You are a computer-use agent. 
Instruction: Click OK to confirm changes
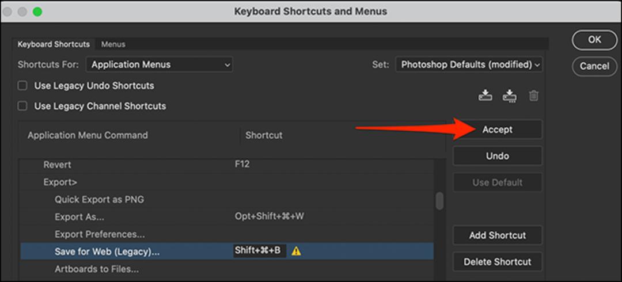594,40
